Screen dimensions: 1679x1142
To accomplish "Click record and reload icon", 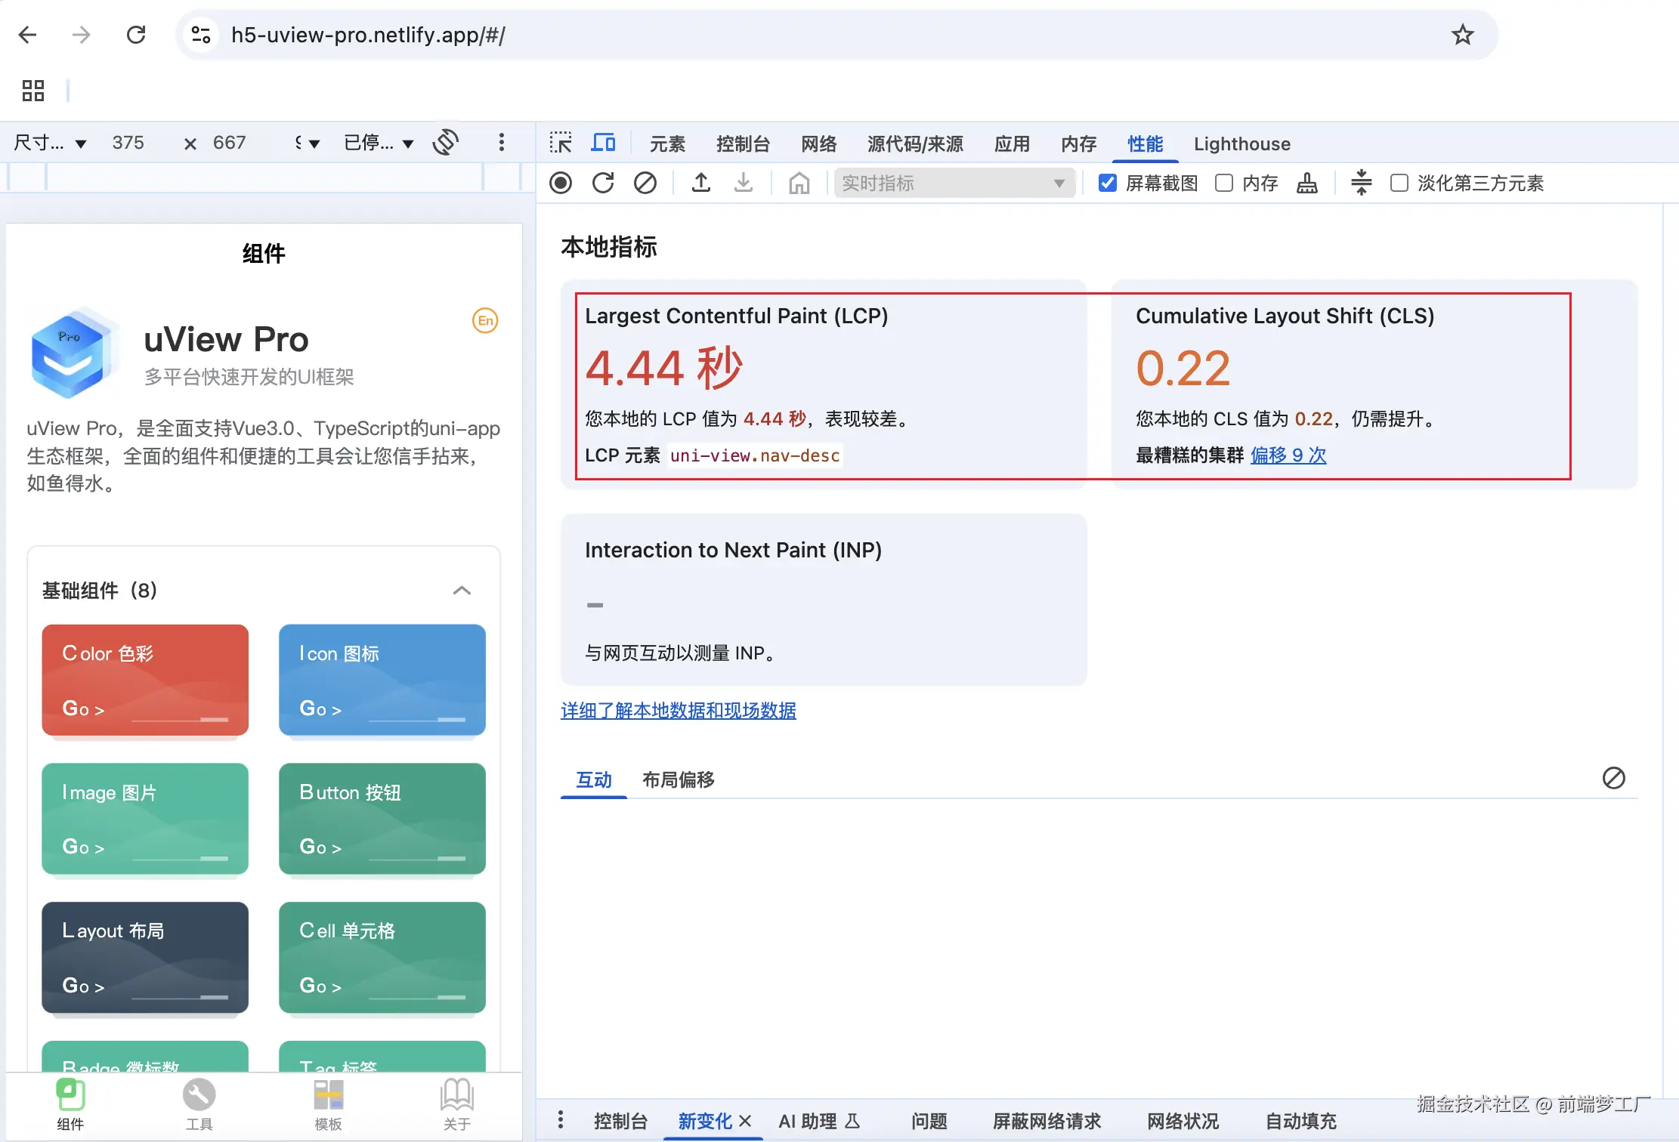I will (x=603, y=183).
